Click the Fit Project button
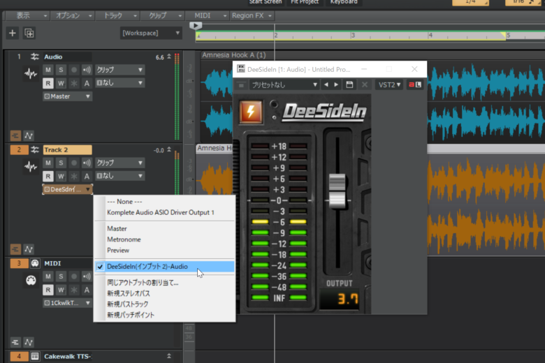Image resolution: width=545 pixels, height=363 pixels. [x=305, y=2]
